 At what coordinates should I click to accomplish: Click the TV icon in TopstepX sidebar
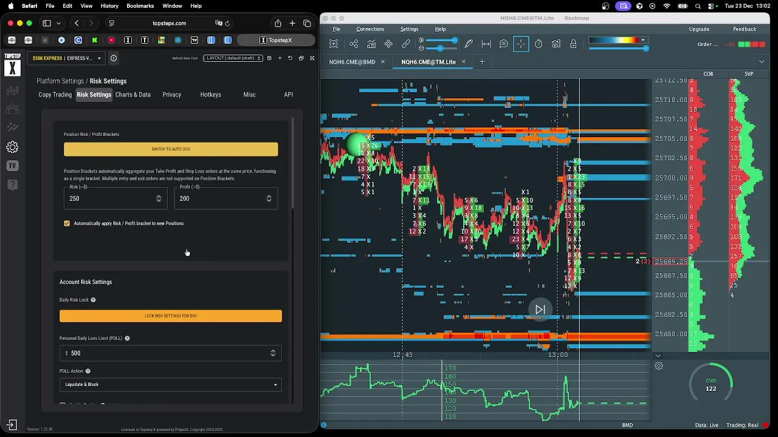tap(12, 166)
